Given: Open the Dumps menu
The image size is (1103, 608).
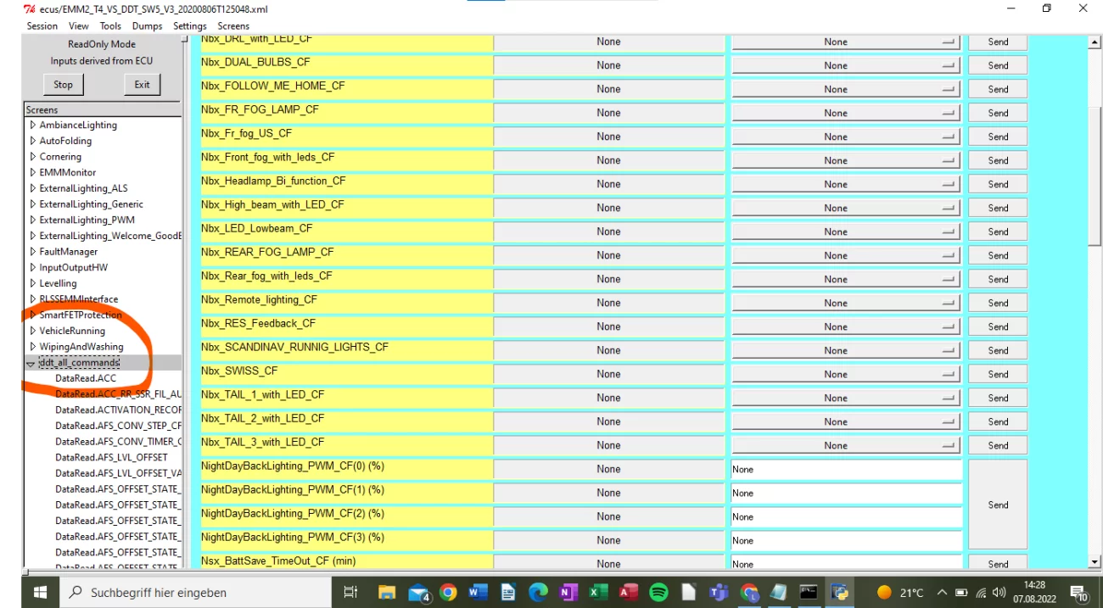Looking at the screenshot, I should (x=147, y=26).
